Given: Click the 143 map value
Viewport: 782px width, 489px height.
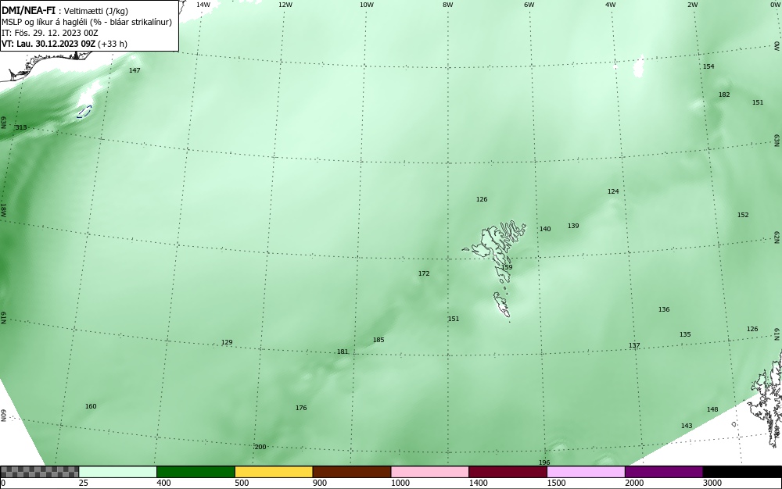Looking at the screenshot, I should pos(687,426).
